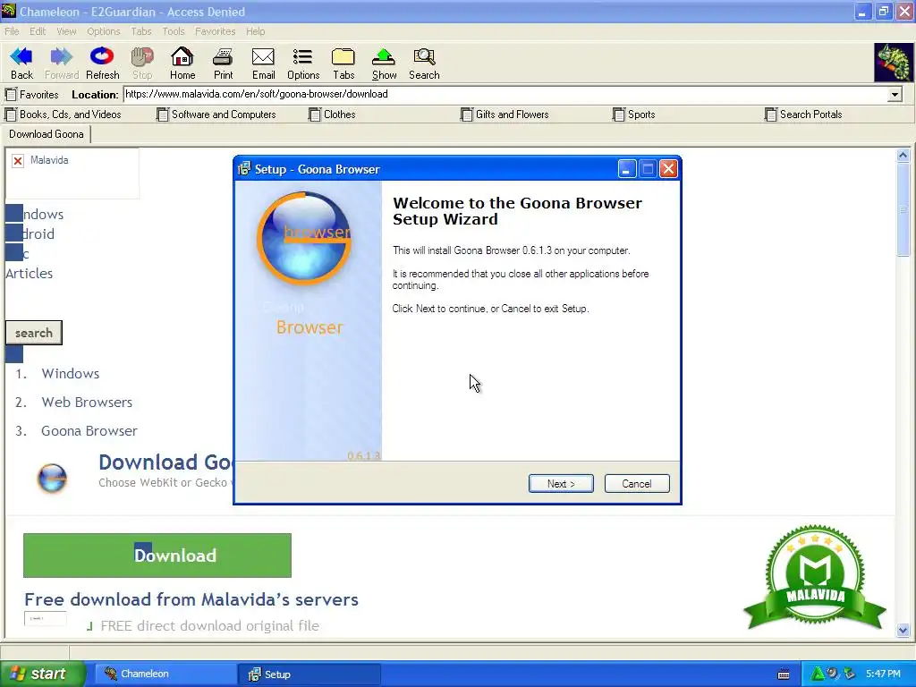
Task: Open the Clothes bookmark folder
Action: (x=332, y=114)
